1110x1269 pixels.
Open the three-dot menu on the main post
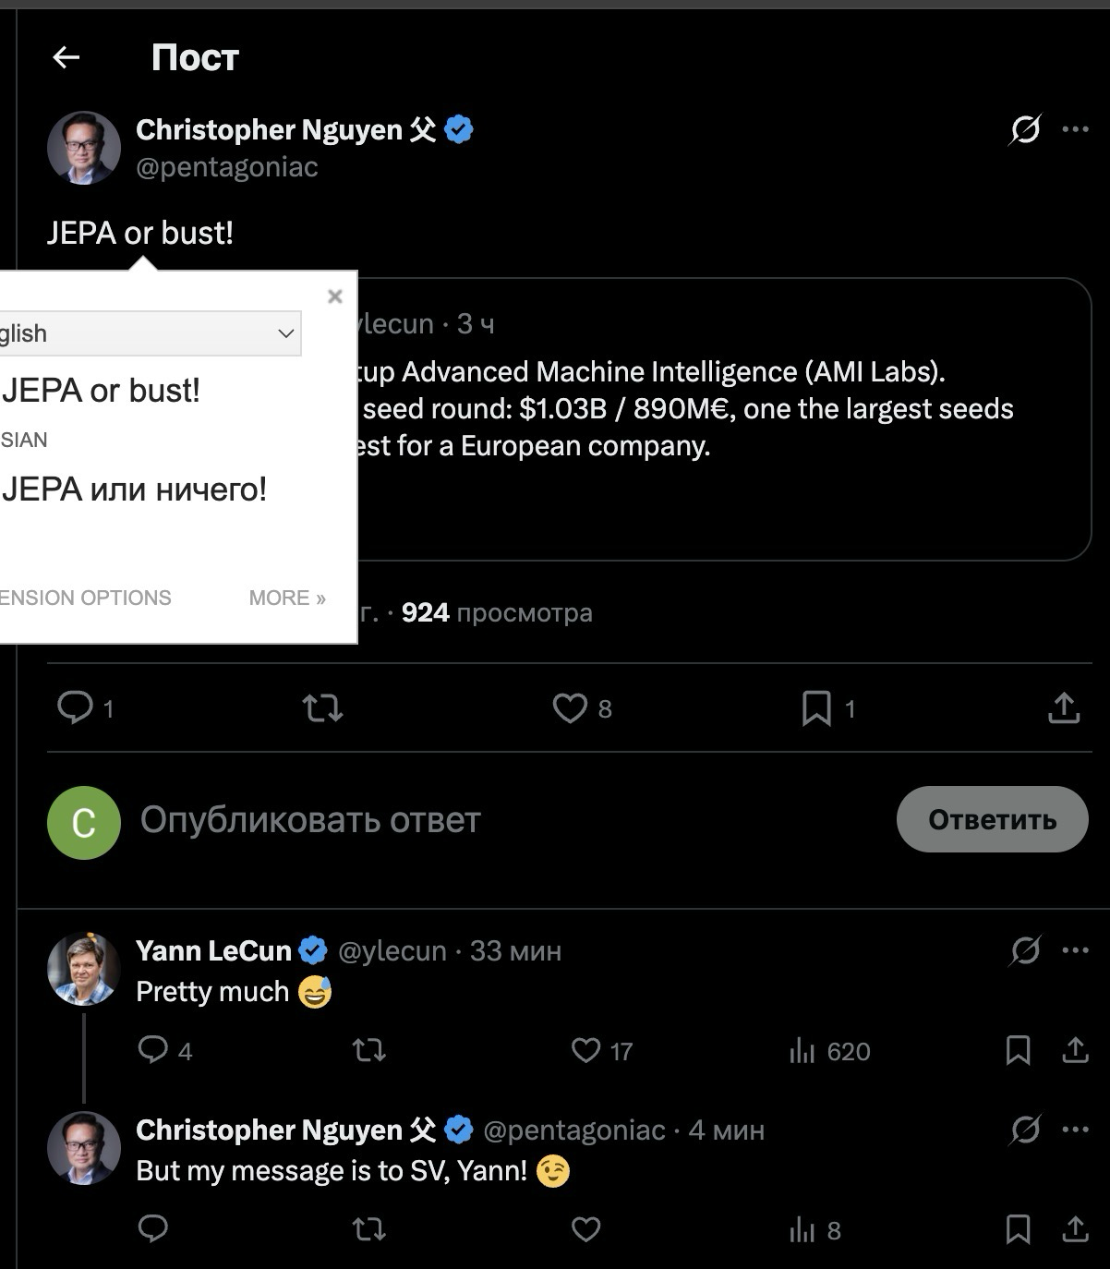tap(1075, 129)
